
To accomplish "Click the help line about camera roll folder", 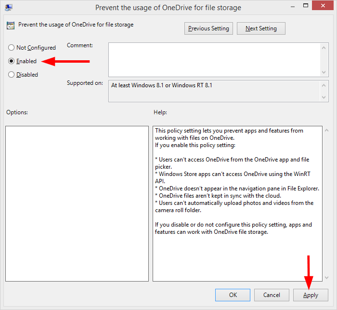I will click(234, 206).
